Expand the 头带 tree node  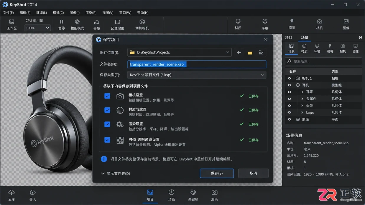pyautogui.click(x=302, y=106)
